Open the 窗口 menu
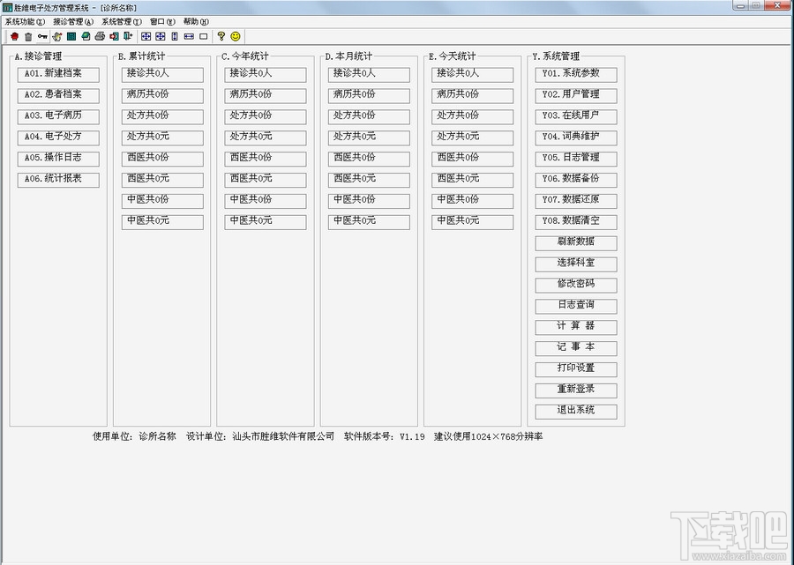This screenshot has width=794, height=565. (162, 22)
